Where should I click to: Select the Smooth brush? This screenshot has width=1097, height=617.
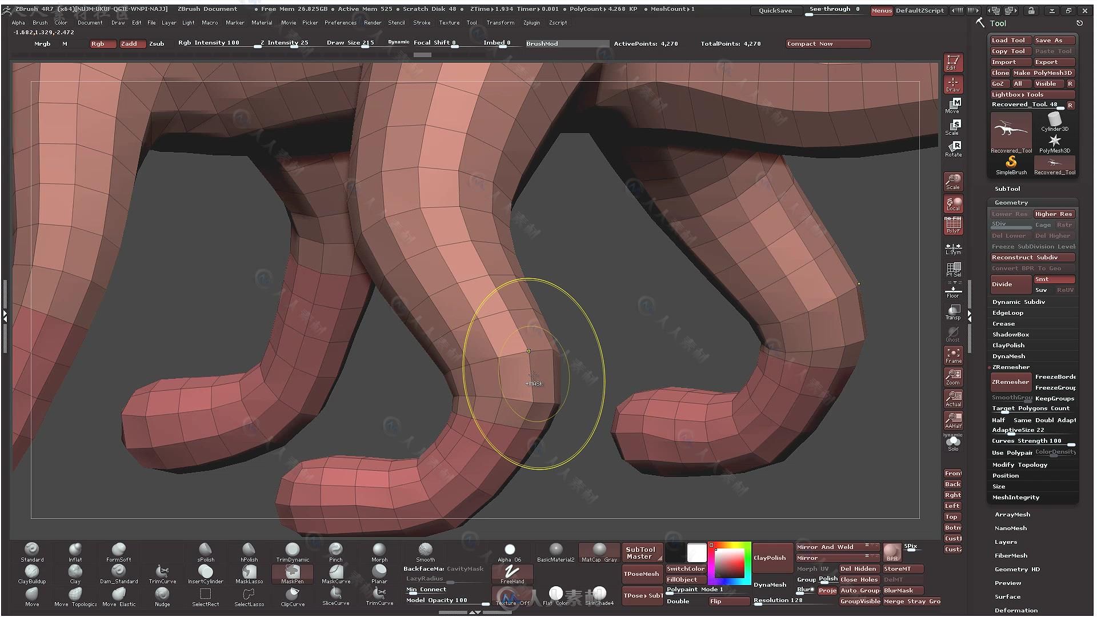(425, 552)
